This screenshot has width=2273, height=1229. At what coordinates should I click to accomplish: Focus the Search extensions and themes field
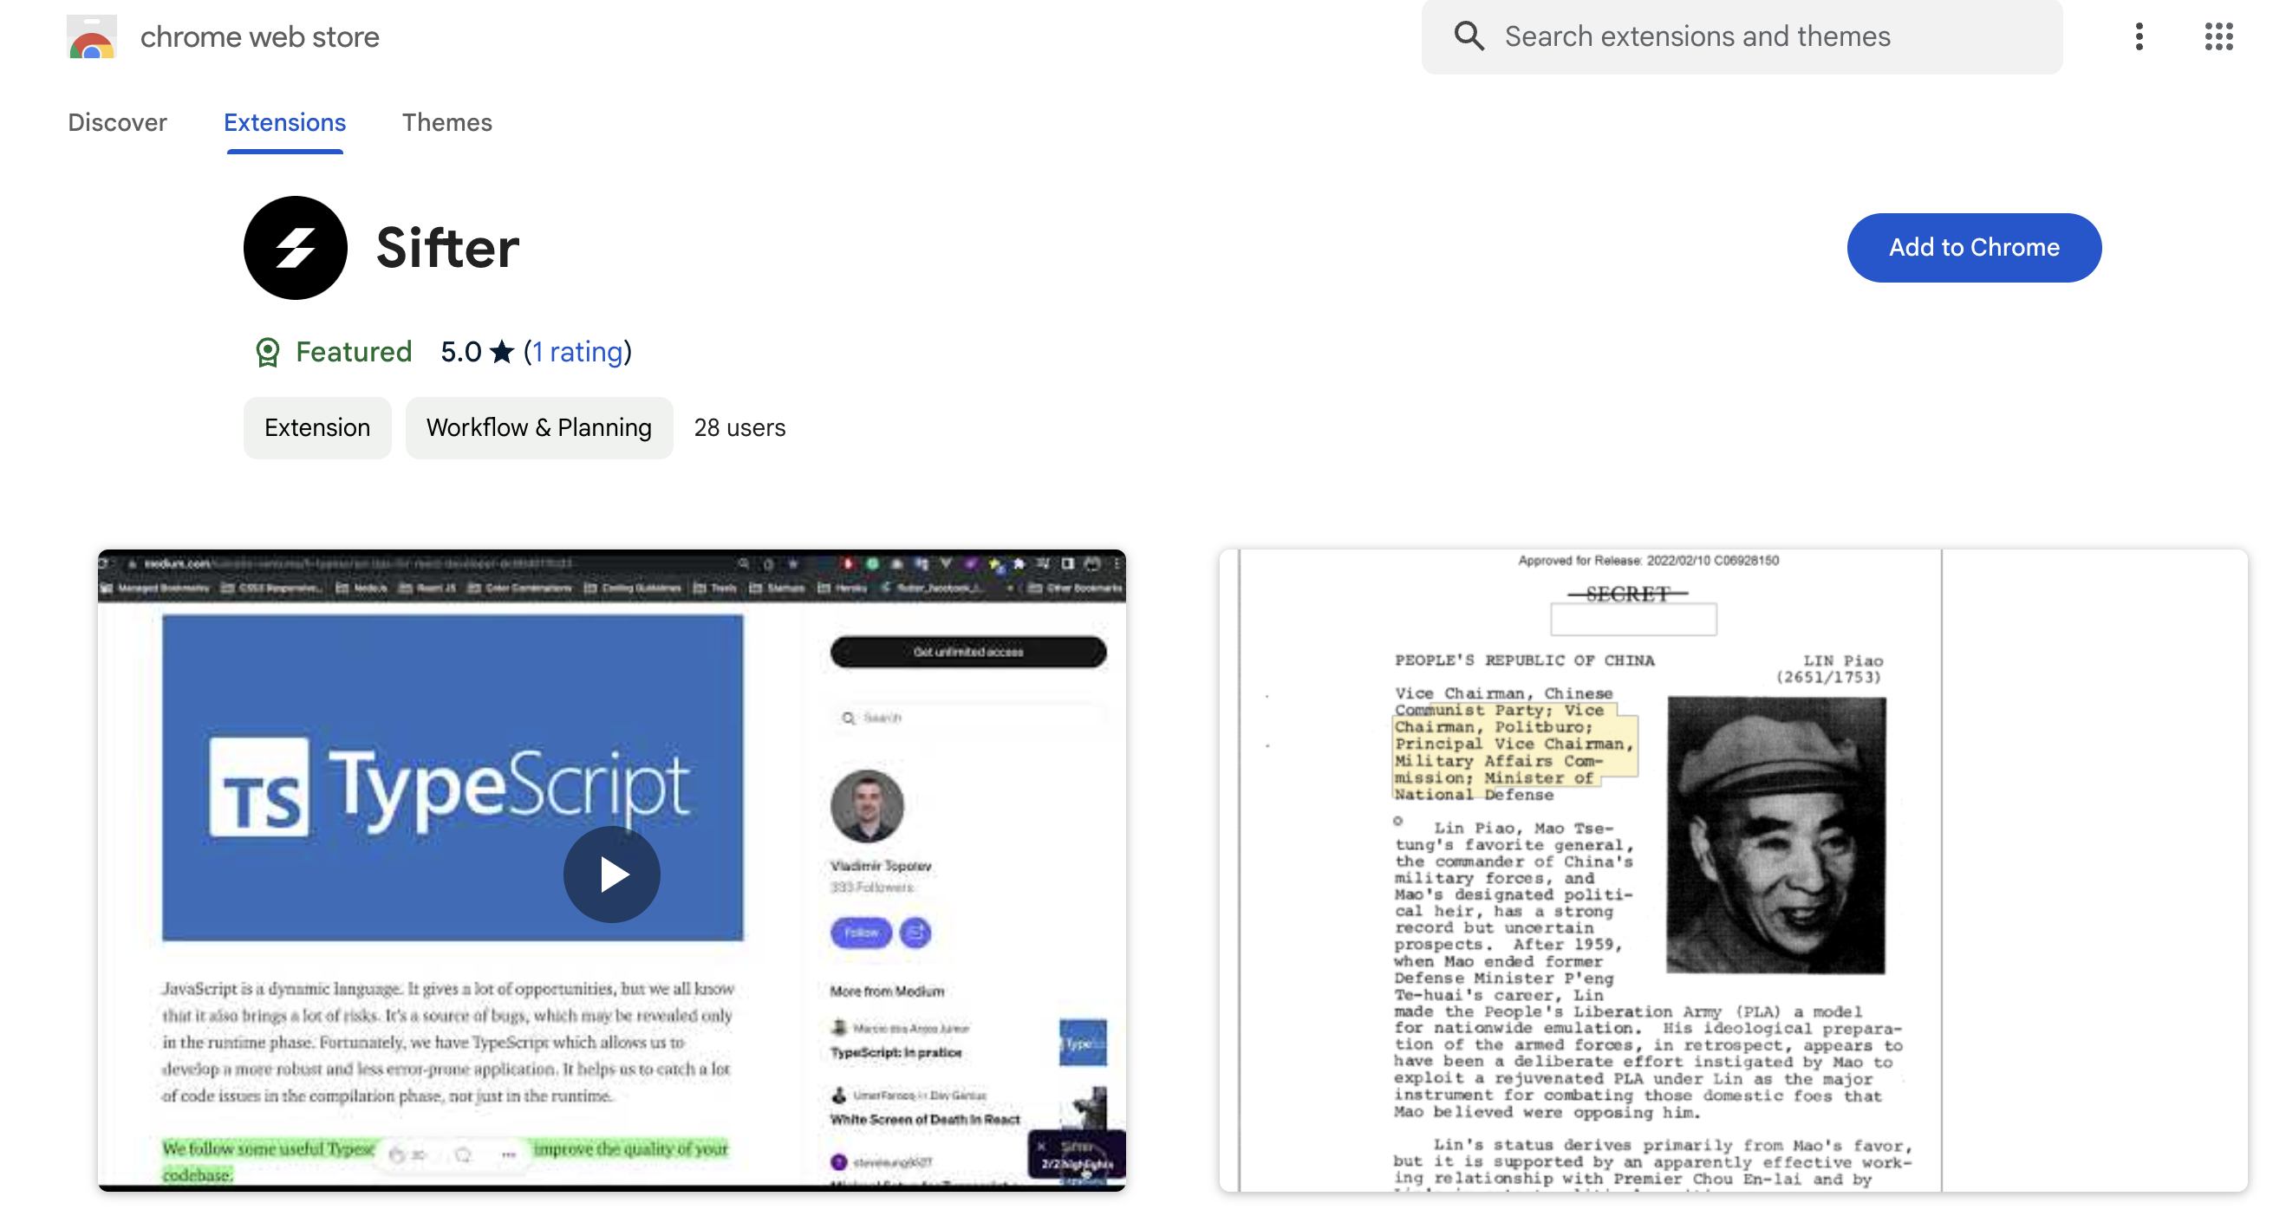pyautogui.click(x=1741, y=37)
